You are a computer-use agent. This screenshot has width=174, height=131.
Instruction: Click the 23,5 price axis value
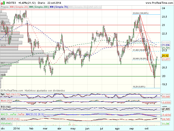coord(164,17)
